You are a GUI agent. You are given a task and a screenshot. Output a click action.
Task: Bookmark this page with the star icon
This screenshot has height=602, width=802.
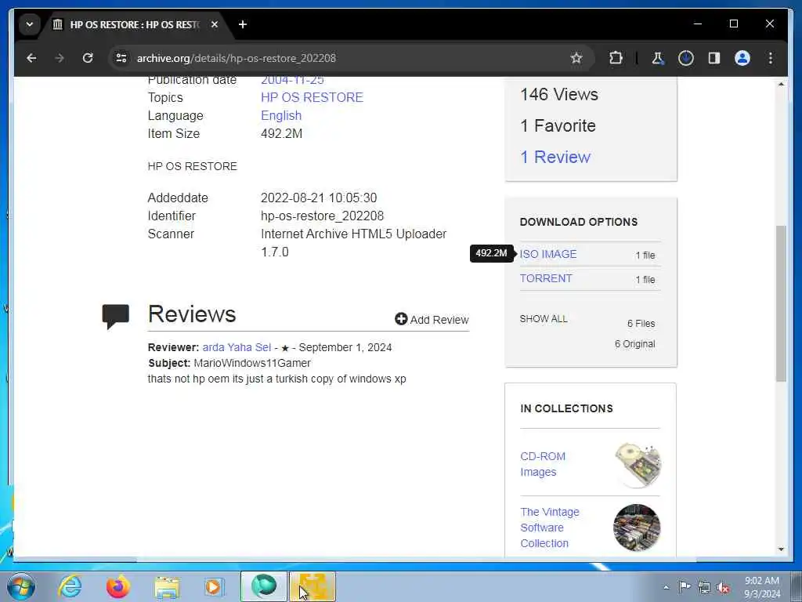tap(576, 58)
